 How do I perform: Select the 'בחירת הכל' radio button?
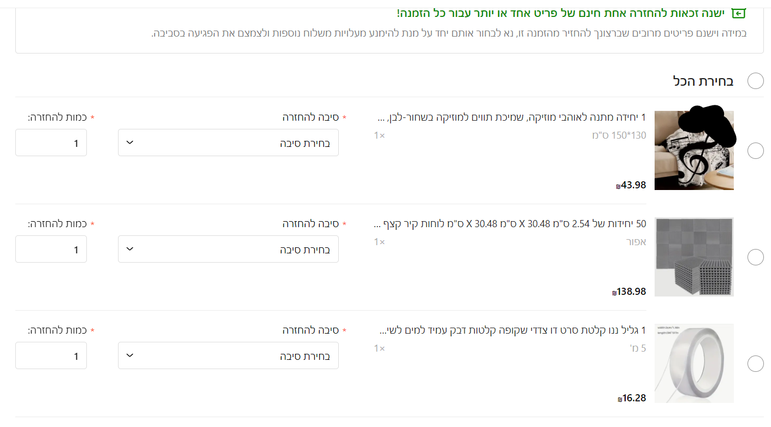coord(756,81)
